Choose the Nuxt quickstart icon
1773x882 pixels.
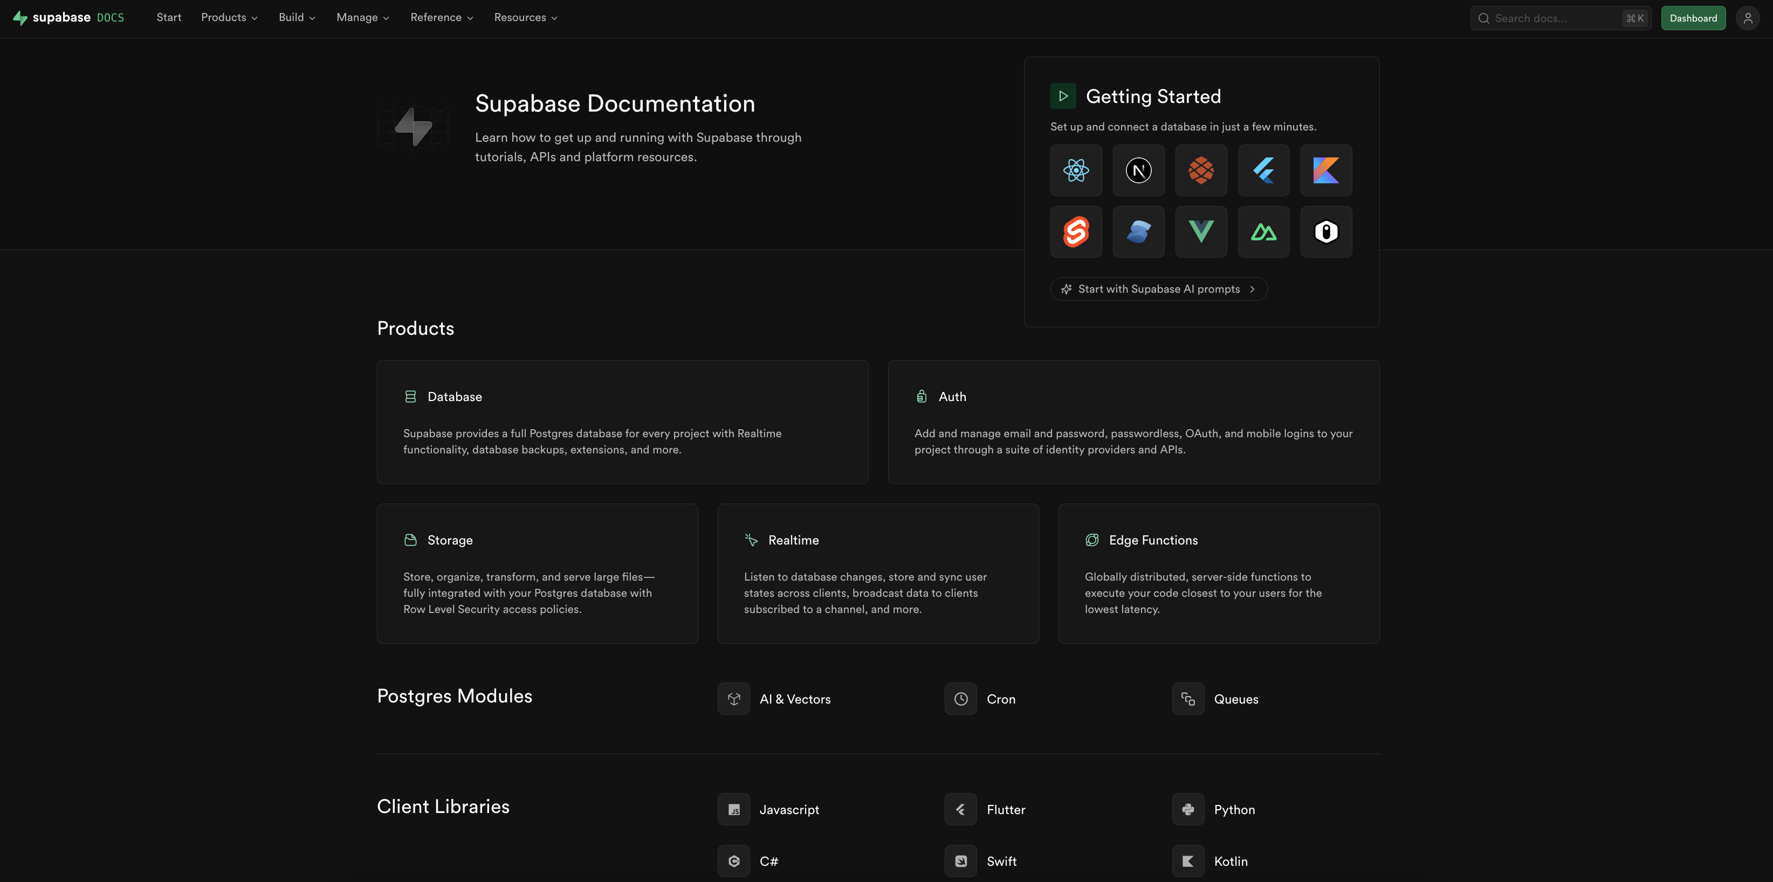(x=1263, y=232)
